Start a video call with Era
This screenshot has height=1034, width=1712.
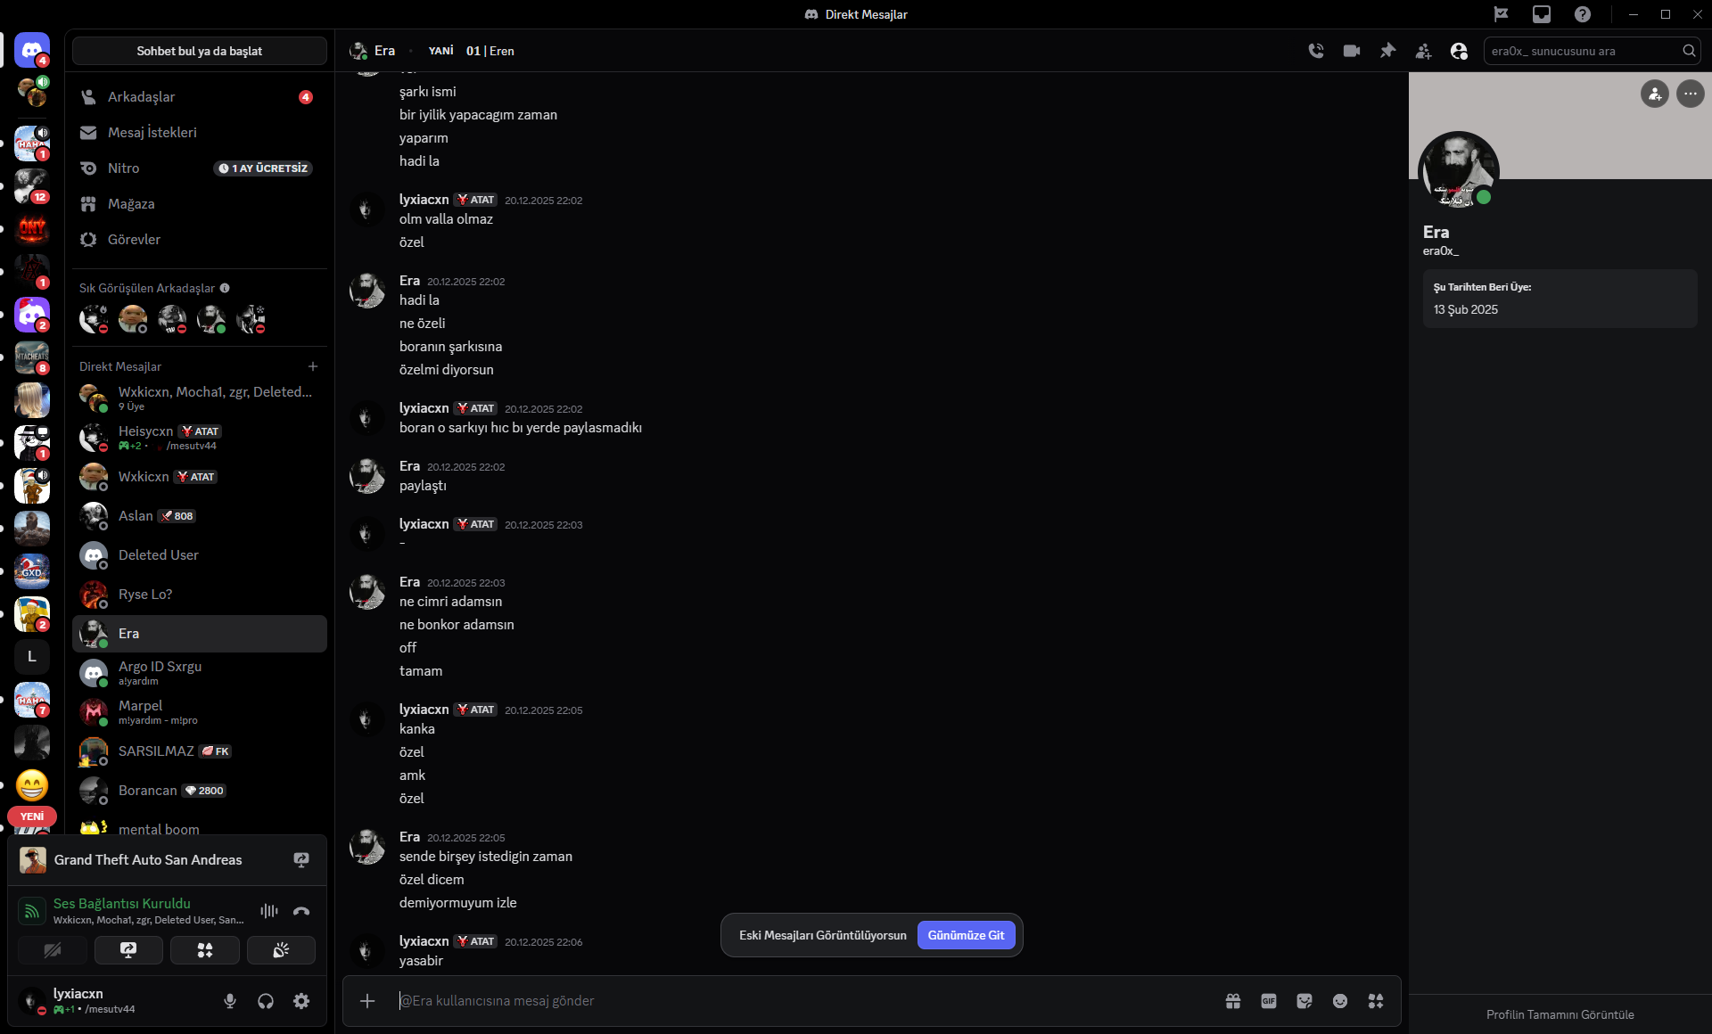(x=1351, y=51)
